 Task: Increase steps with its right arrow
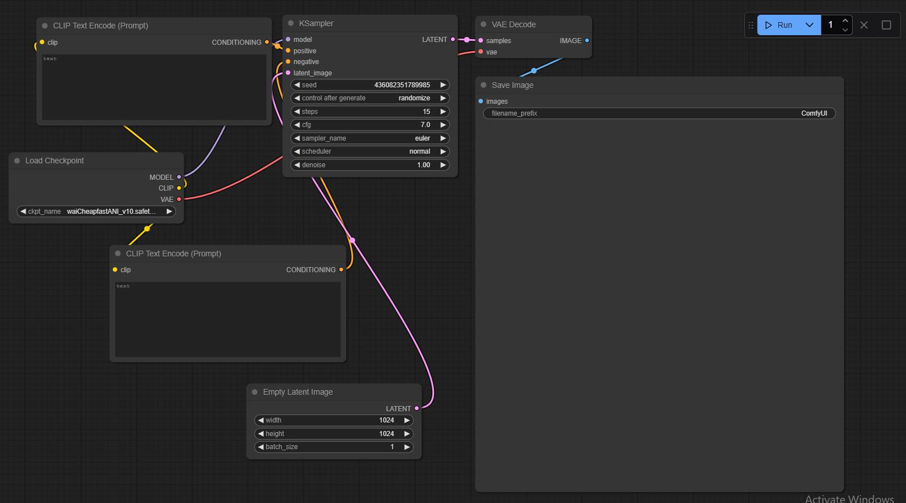pos(443,112)
